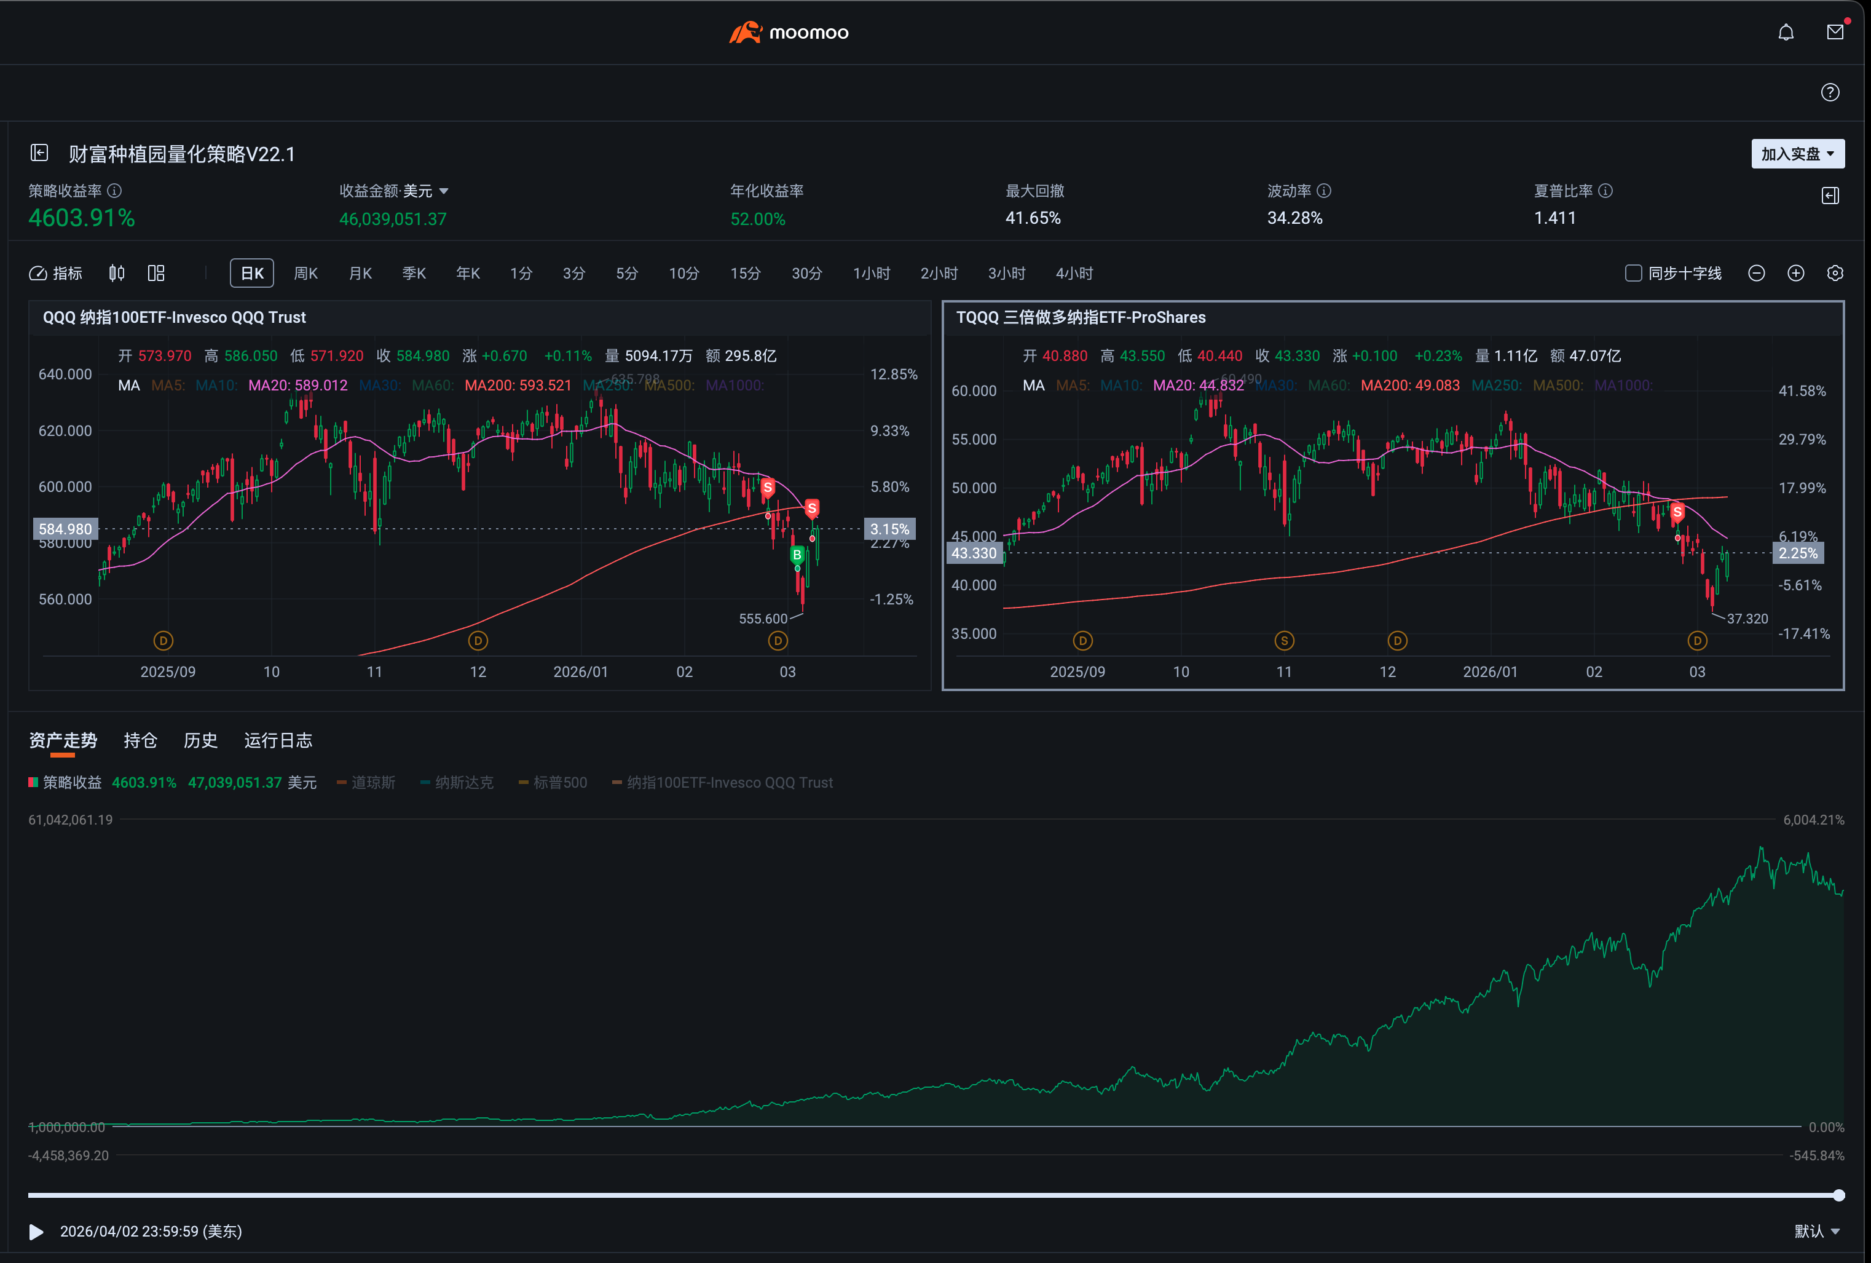The height and width of the screenshot is (1263, 1871).
Task: Switch to the 运行日志 tab
Action: [278, 741]
